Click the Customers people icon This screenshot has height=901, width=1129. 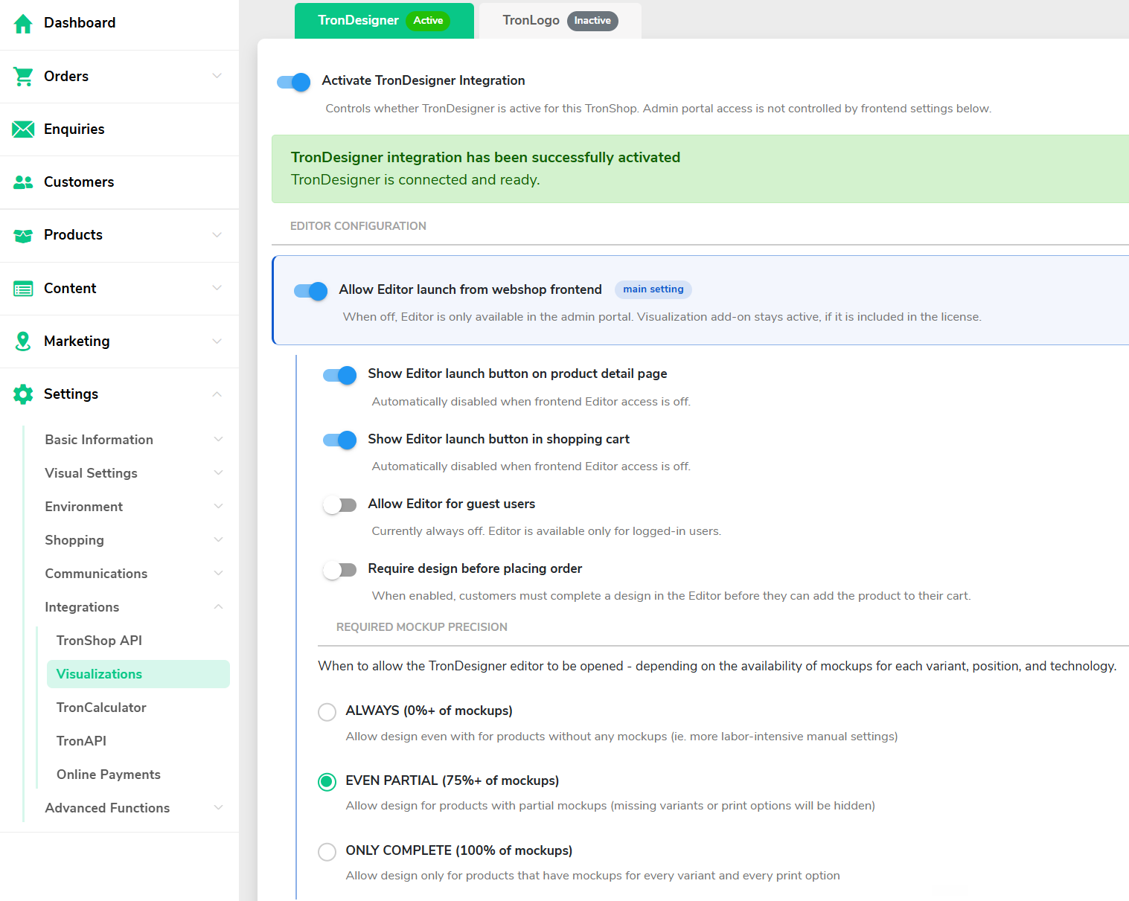coord(23,182)
